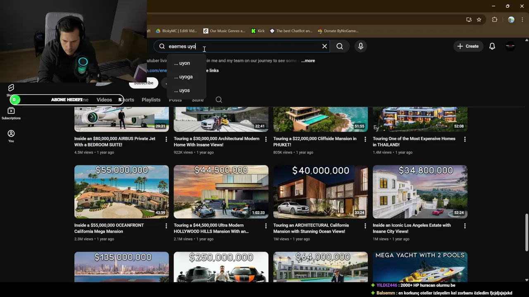
Task: Open Our Music Genres bookmark
Action: [224, 31]
